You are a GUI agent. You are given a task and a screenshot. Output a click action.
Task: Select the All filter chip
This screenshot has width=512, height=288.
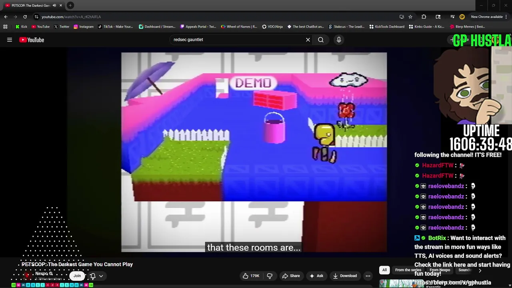point(384,270)
